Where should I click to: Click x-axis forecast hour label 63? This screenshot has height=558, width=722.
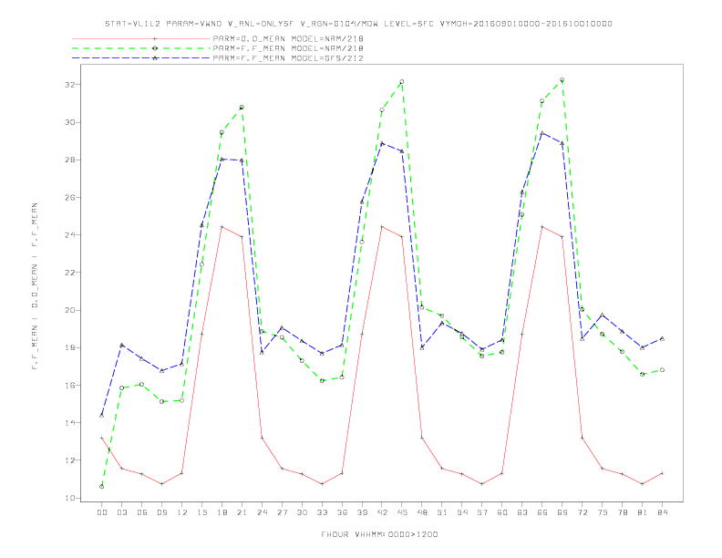click(x=522, y=512)
